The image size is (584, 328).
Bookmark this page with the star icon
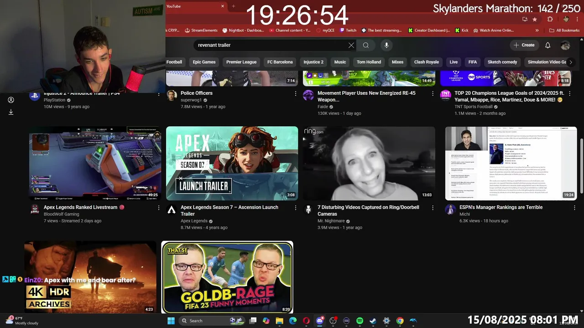tap(535, 19)
